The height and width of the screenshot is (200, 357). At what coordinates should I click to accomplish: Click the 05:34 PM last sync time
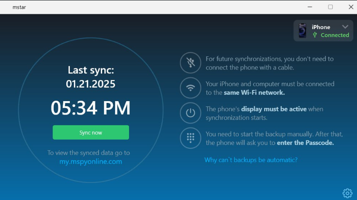pos(90,108)
